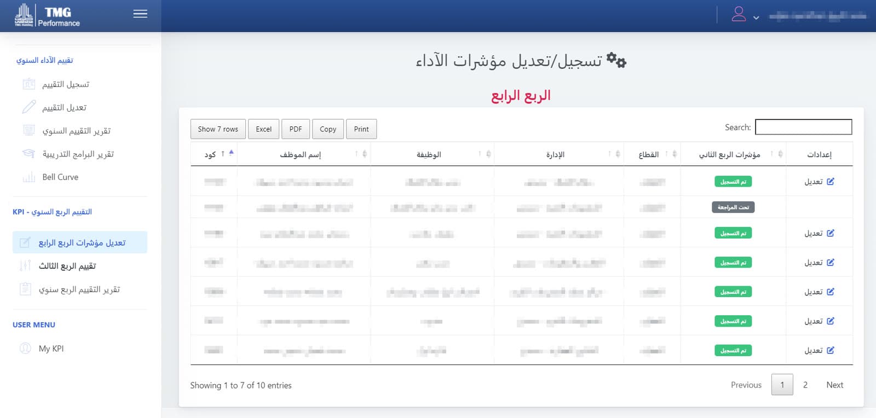This screenshot has height=418, width=876.
Task: Copy table data button
Action: tap(328, 129)
